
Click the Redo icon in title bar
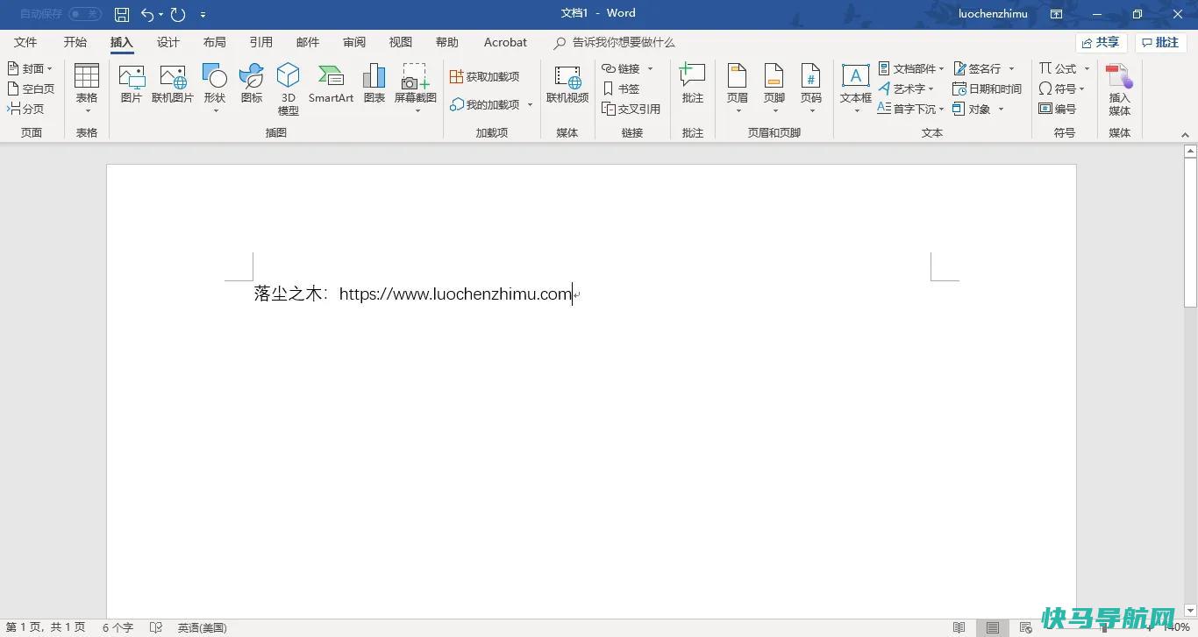pos(178,14)
